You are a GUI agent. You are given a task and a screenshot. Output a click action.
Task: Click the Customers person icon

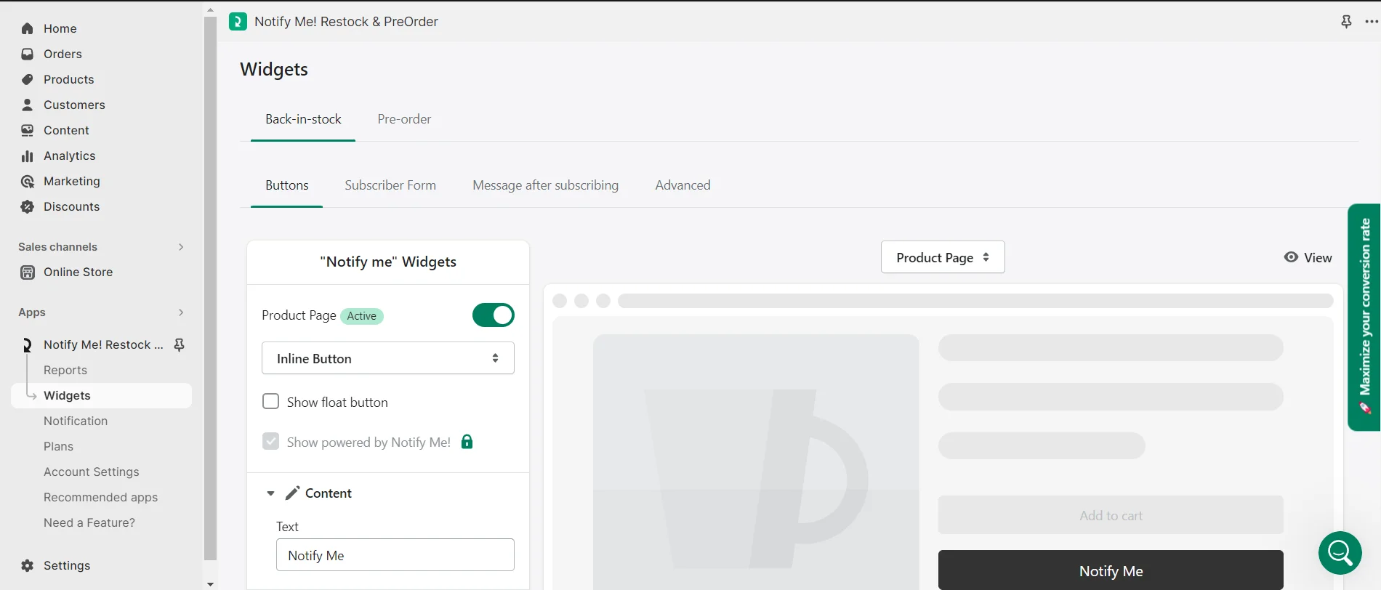click(x=28, y=105)
